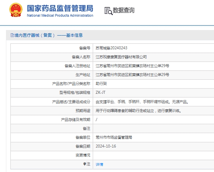Open the 详情 link
Image resolution: width=214 pixels, height=172 pixels.
pyautogui.click(x=99, y=164)
